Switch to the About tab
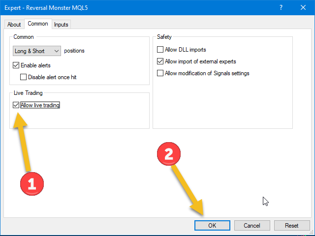The image size is (315, 236). [x=14, y=25]
